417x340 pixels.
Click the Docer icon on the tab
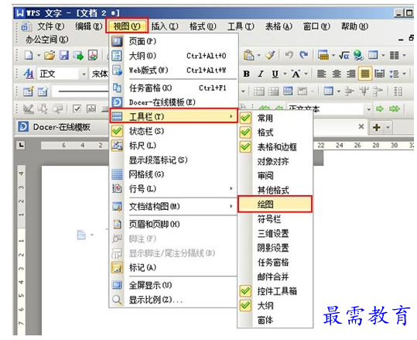tap(23, 127)
